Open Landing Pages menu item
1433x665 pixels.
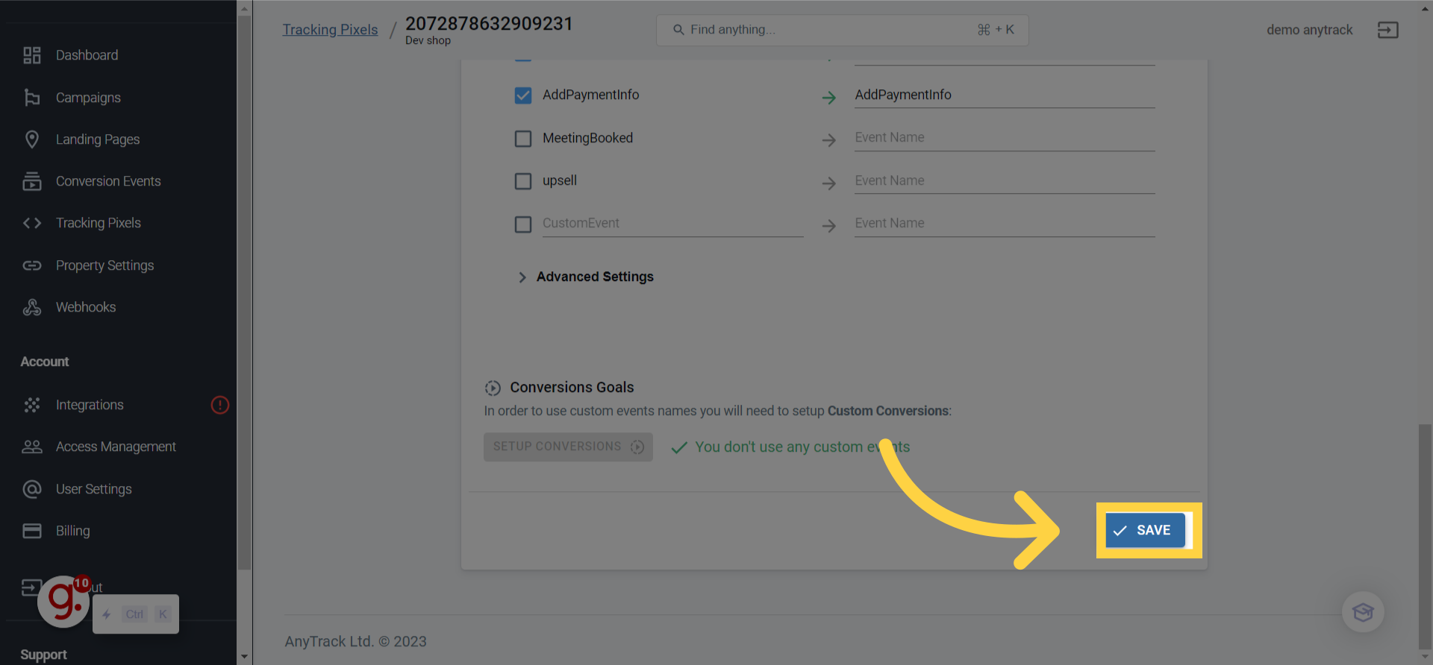pyautogui.click(x=98, y=139)
